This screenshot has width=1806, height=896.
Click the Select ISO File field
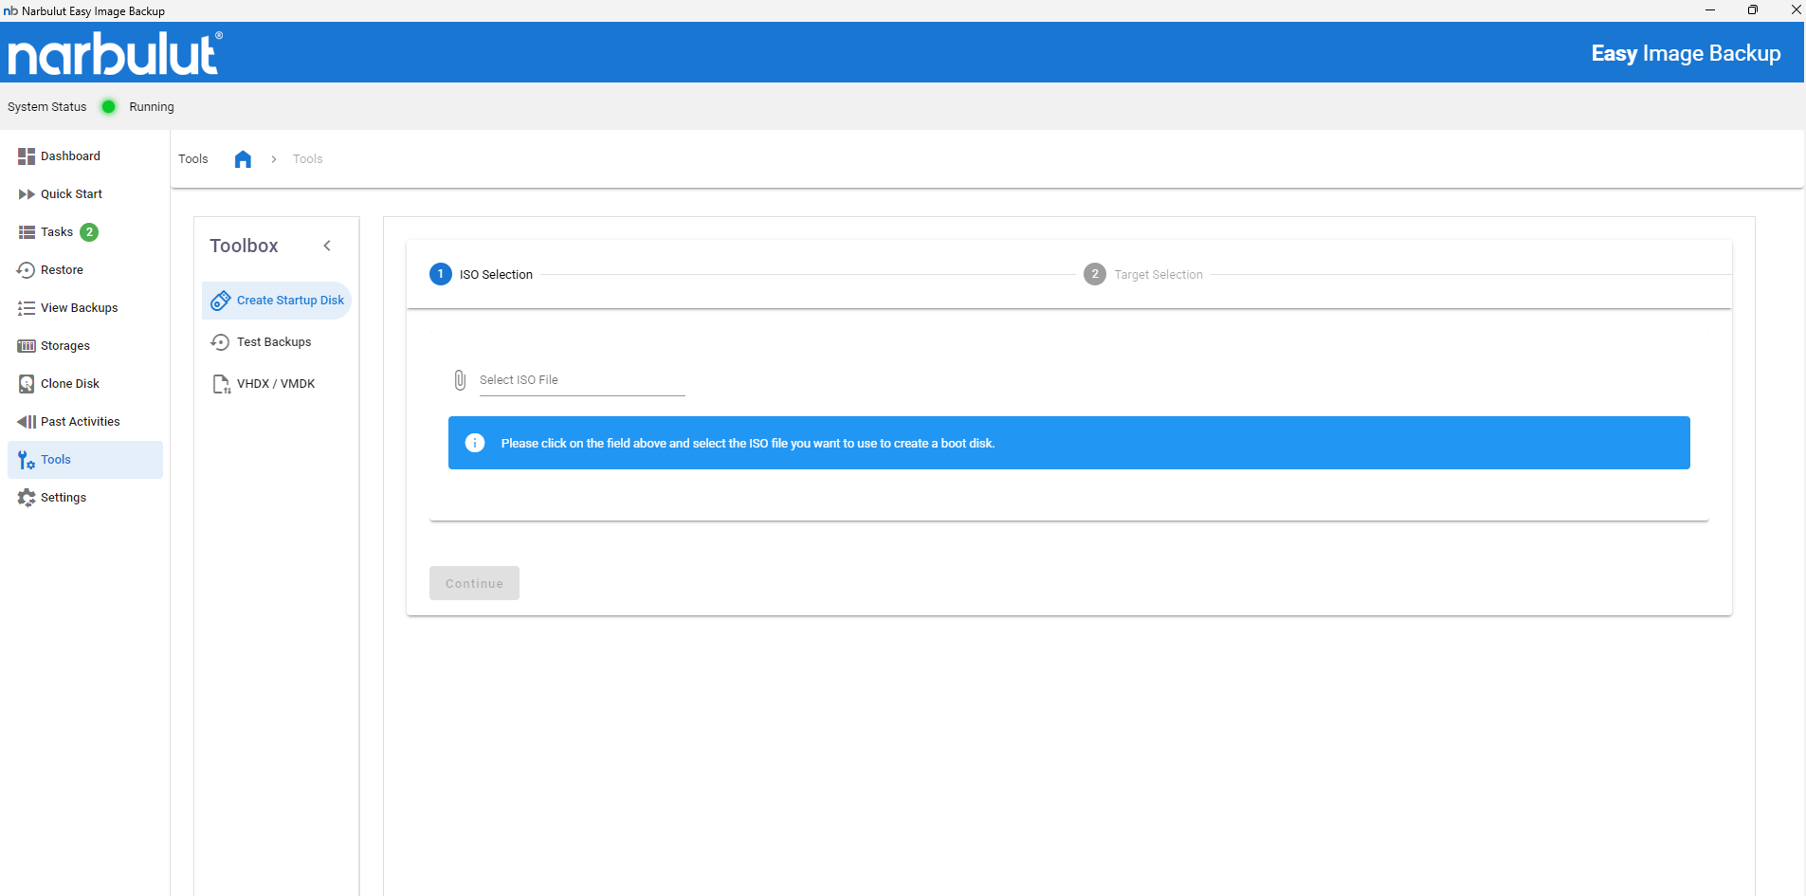coord(581,380)
